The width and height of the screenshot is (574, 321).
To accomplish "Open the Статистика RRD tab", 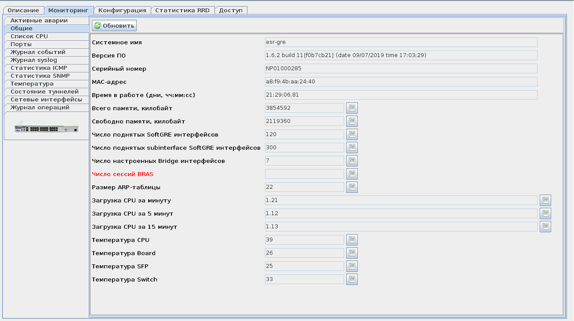I will pyautogui.click(x=183, y=10).
